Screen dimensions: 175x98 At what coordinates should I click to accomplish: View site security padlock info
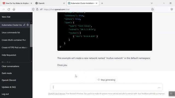tap(37, 10)
